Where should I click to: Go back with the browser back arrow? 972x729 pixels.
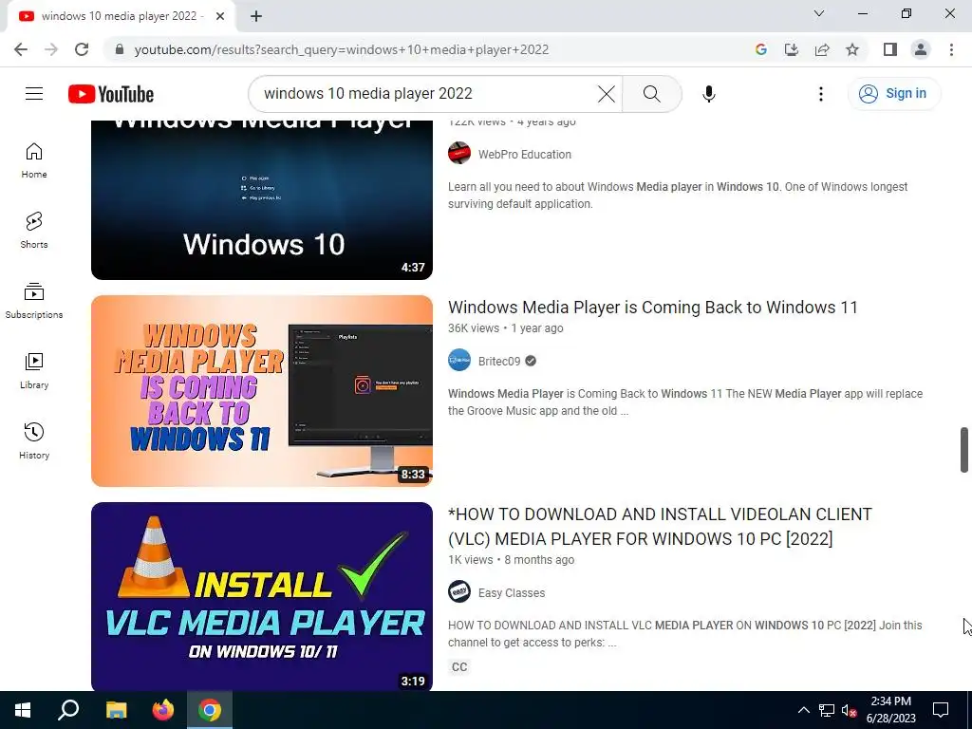pyautogui.click(x=21, y=49)
